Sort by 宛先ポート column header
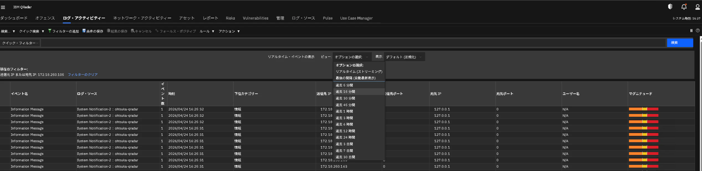The image size is (702, 171). tap(505, 94)
